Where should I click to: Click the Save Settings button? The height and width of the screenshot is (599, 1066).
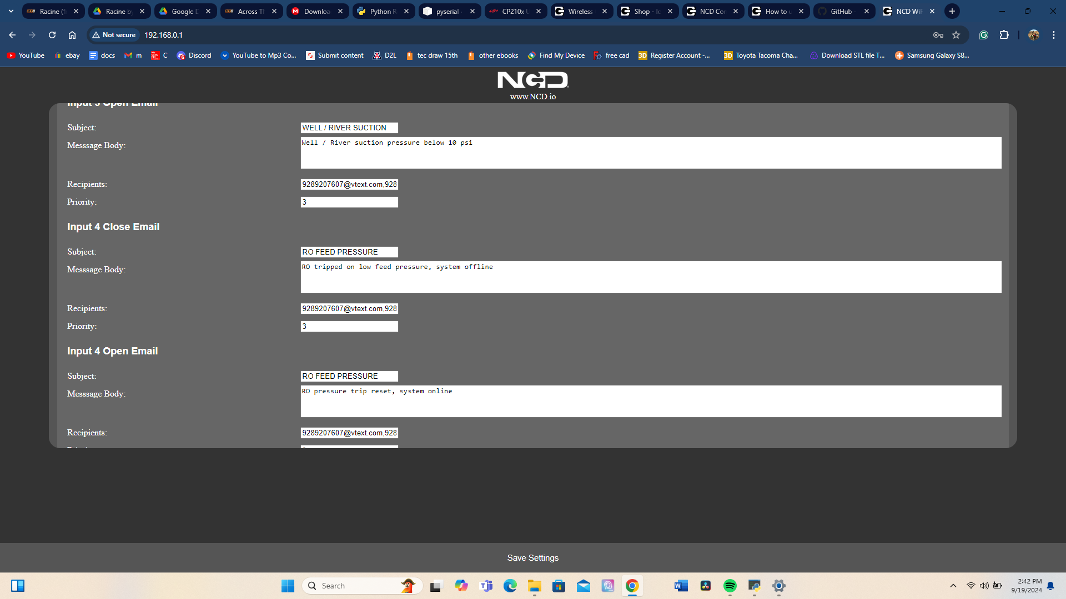[x=532, y=558]
